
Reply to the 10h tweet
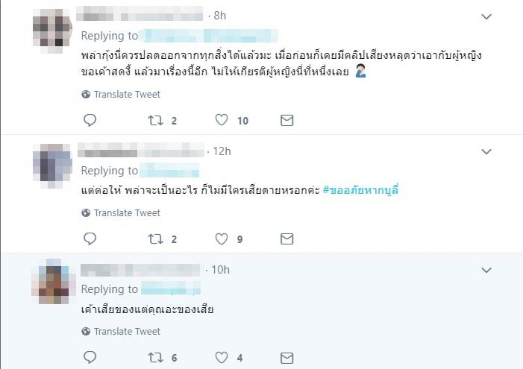(x=90, y=357)
